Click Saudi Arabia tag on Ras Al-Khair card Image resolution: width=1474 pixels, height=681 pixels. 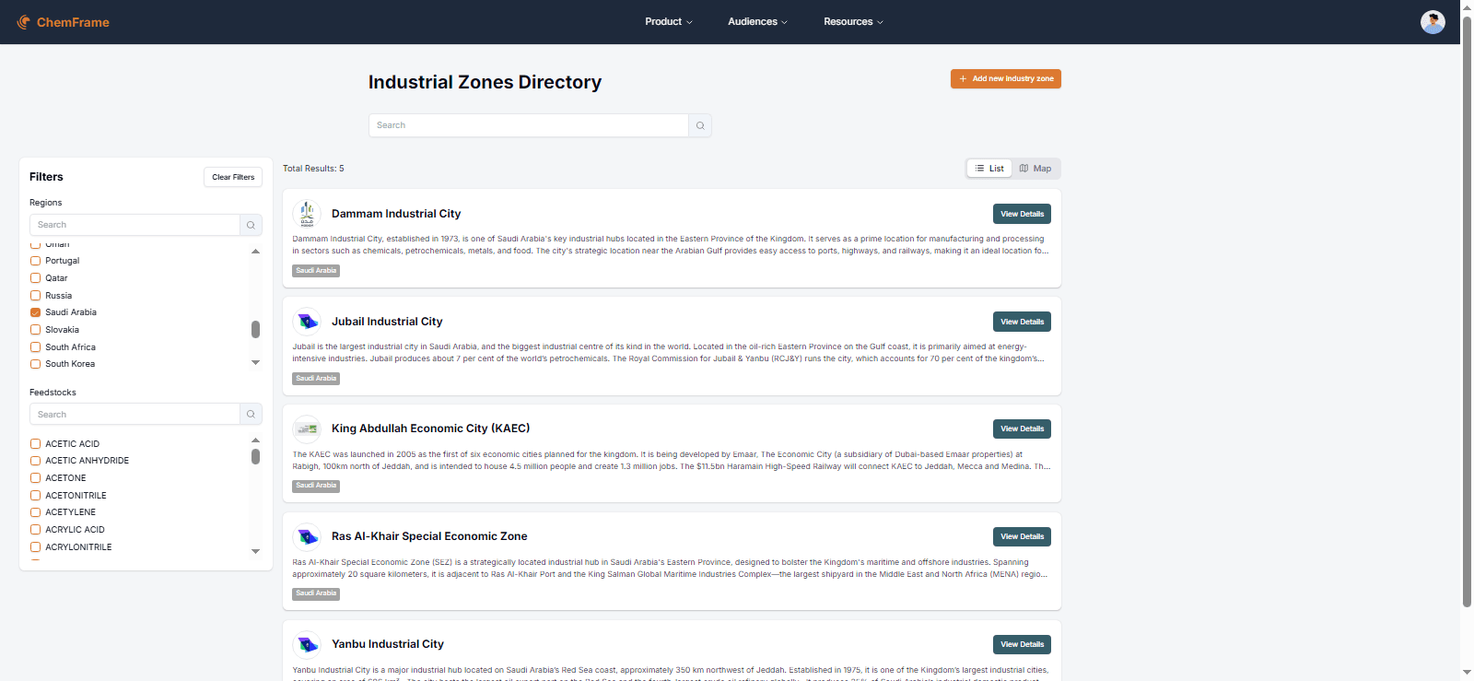point(316,593)
